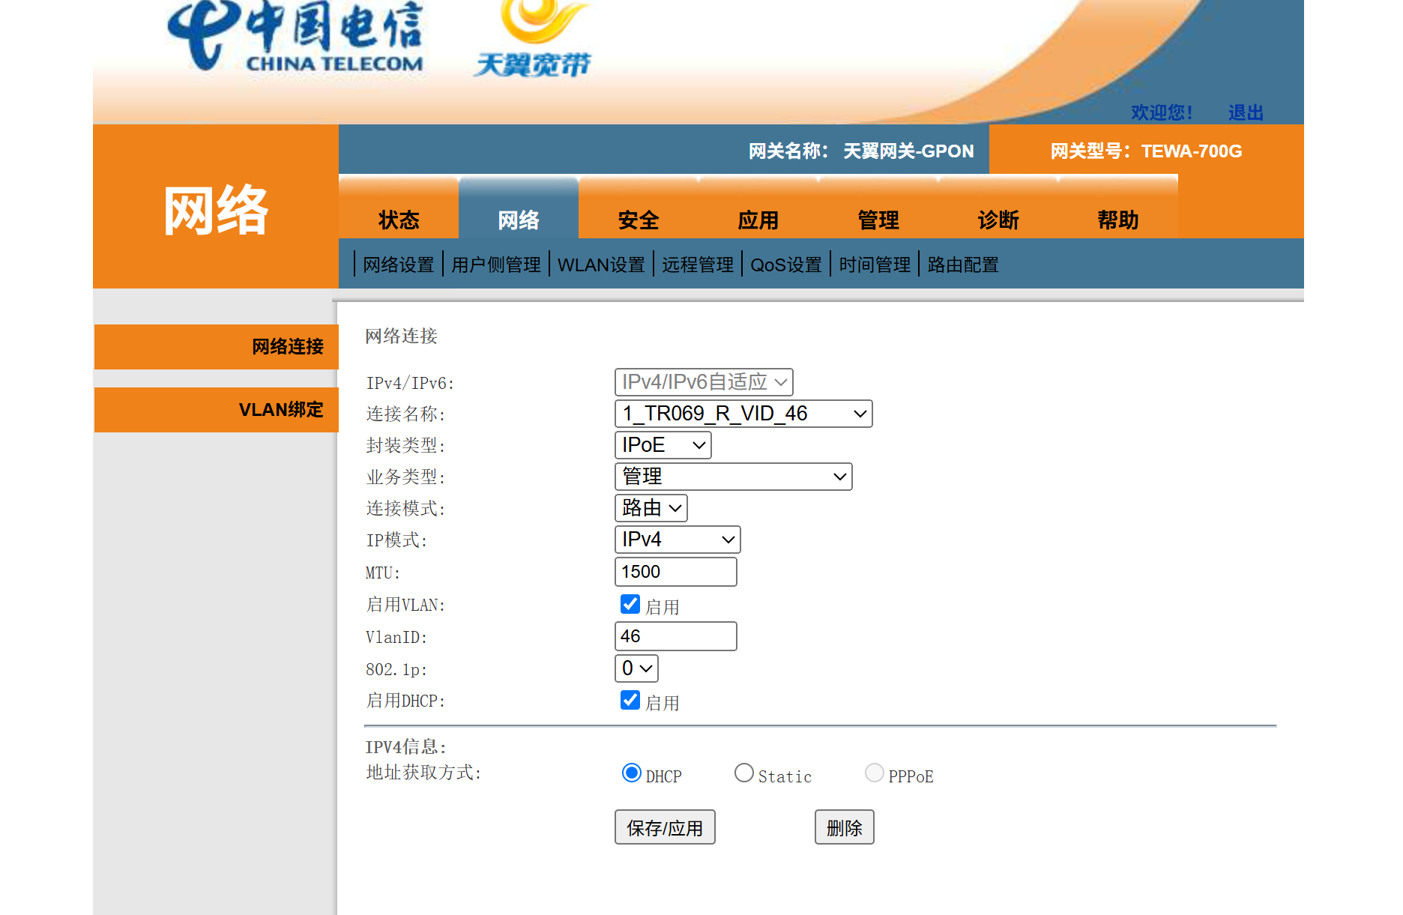Open the 业务类型 dropdown
Viewport: 1403px width, 915px height.
pos(733,477)
